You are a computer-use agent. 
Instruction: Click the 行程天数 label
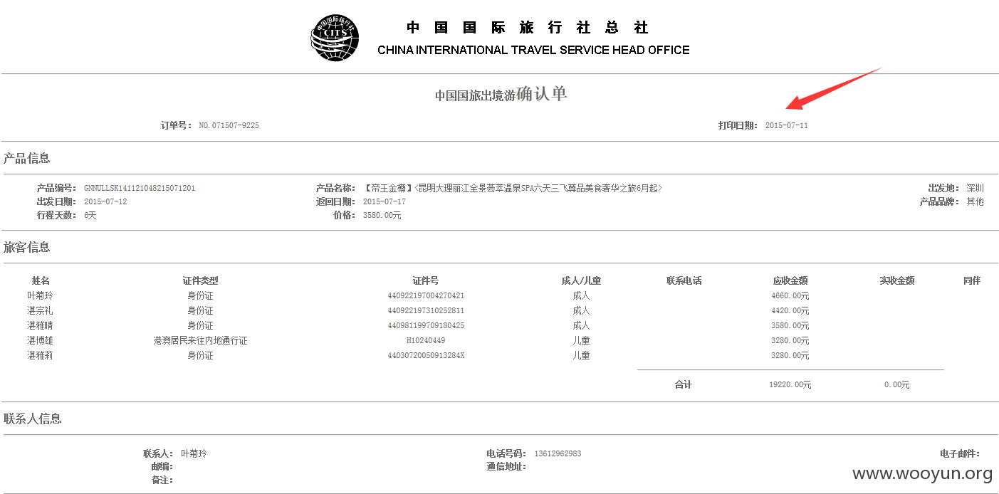(57, 215)
